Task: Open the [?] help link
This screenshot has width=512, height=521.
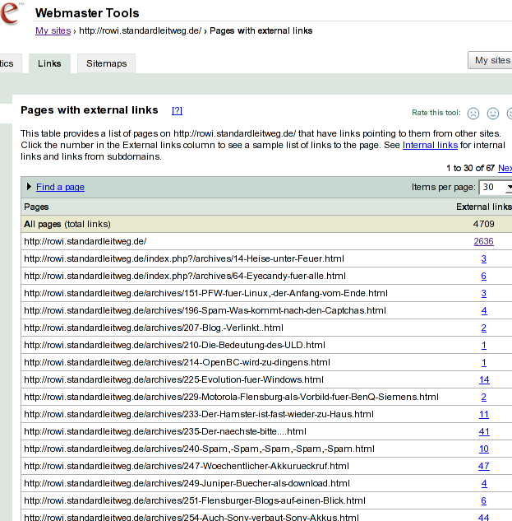Action: 177,110
